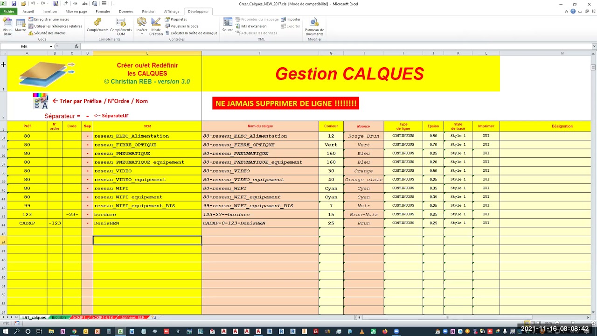The image size is (597, 336).
Task: Toggle Mode Création on the ribbon
Action: click(156, 26)
